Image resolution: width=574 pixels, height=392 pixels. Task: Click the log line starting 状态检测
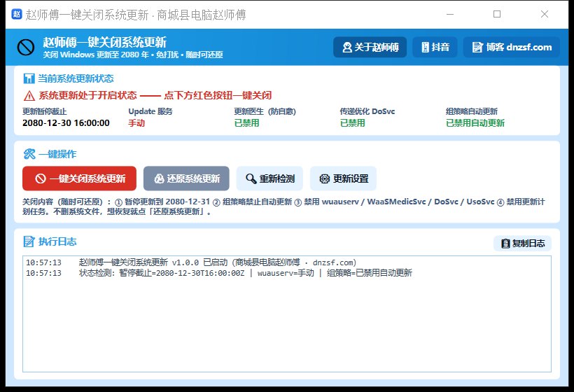tap(219, 273)
